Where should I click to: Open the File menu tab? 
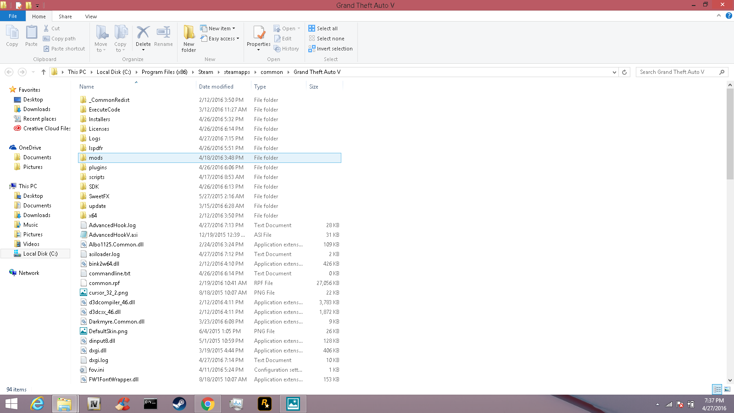13,16
